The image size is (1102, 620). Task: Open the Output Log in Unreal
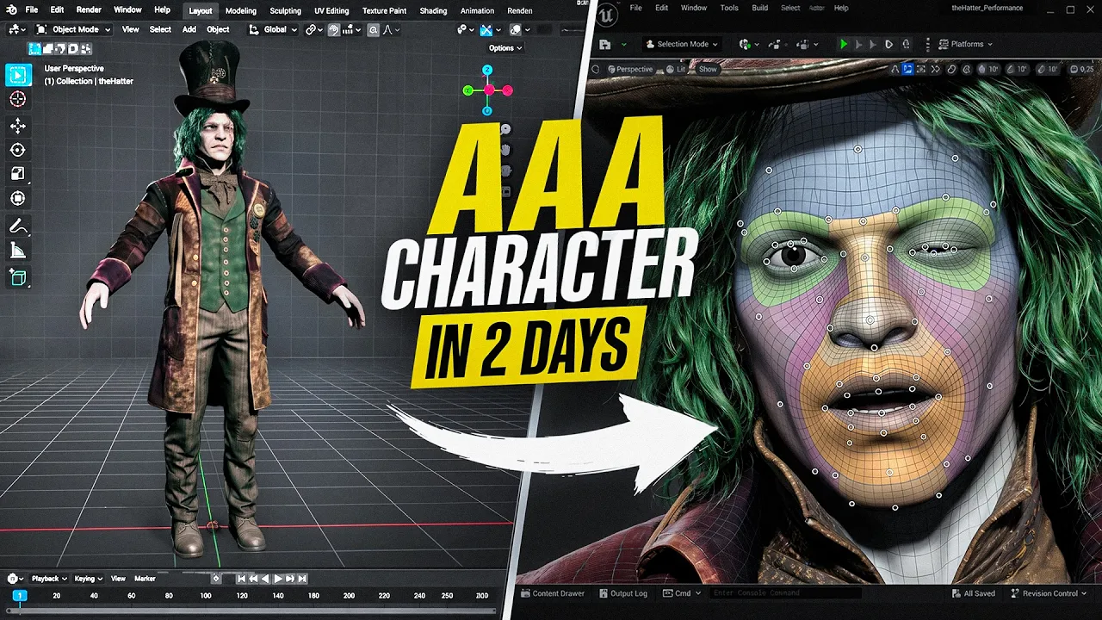click(x=622, y=593)
